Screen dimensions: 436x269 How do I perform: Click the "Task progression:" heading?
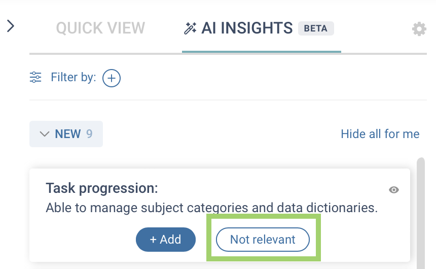[x=102, y=188]
